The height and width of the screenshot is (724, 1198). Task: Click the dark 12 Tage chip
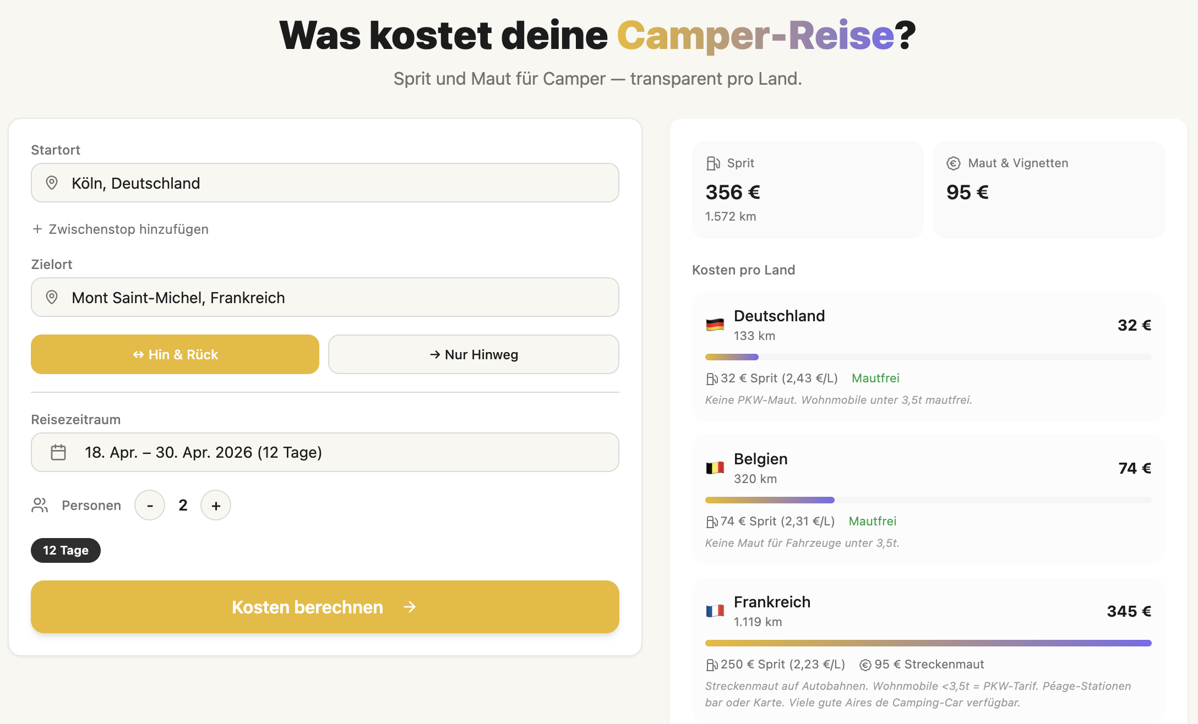coord(66,550)
